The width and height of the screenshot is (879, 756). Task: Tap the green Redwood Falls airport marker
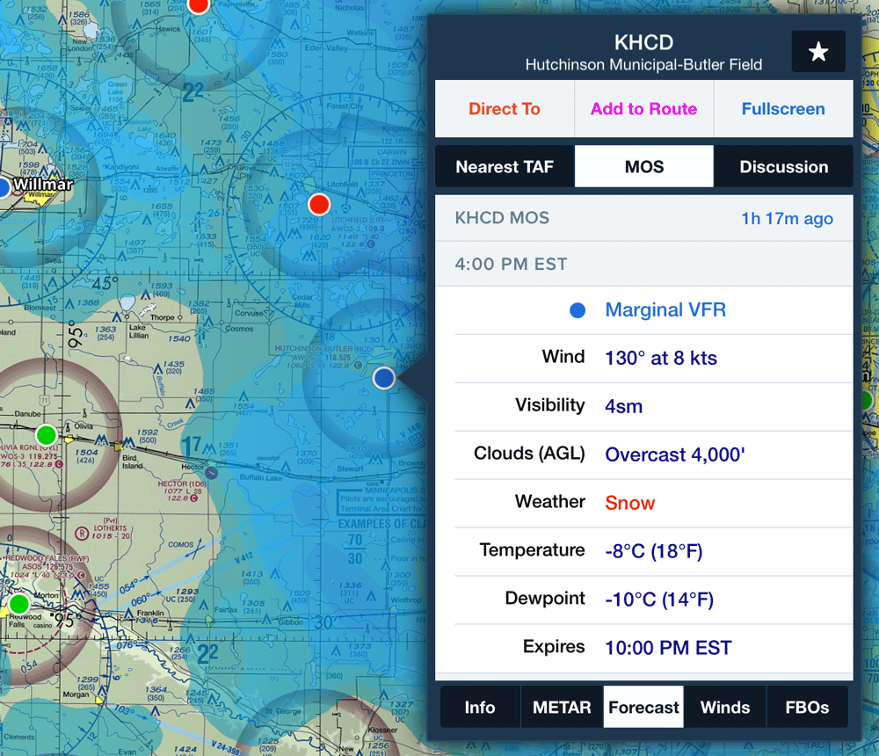pyautogui.click(x=18, y=604)
